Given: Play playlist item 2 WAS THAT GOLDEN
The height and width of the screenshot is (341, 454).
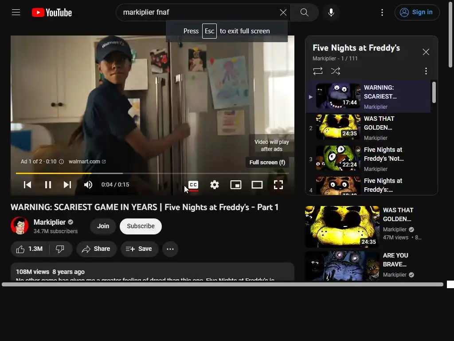Looking at the screenshot, I should tap(368, 128).
